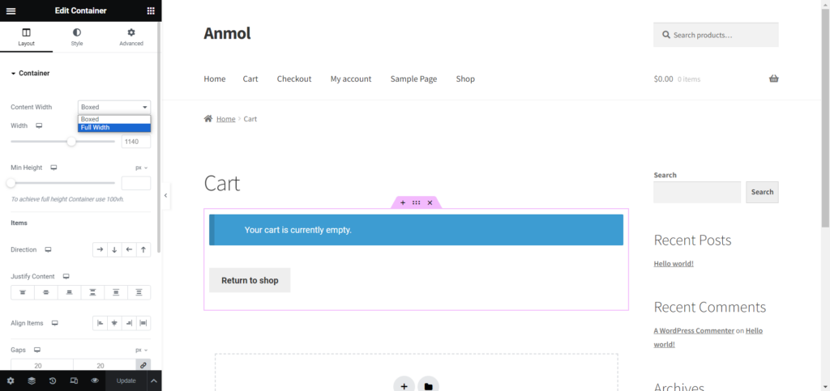
Task: Set direction to reversed column (up arrow)
Action: pyautogui.click(x=143, y=250)
